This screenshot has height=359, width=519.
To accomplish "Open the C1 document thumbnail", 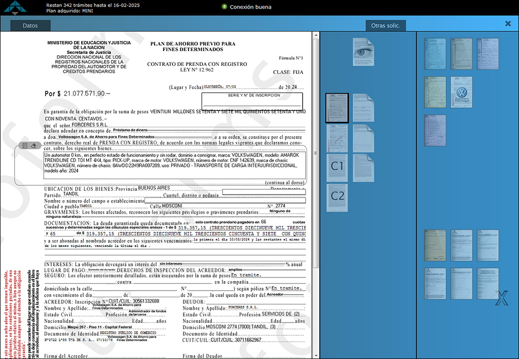I will pyautogui.click(x=337, y=168).
